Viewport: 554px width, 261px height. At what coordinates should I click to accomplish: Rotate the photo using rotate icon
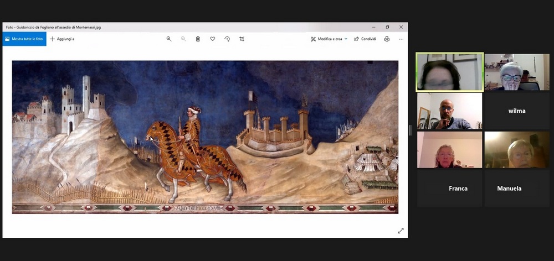pos(227,39)
